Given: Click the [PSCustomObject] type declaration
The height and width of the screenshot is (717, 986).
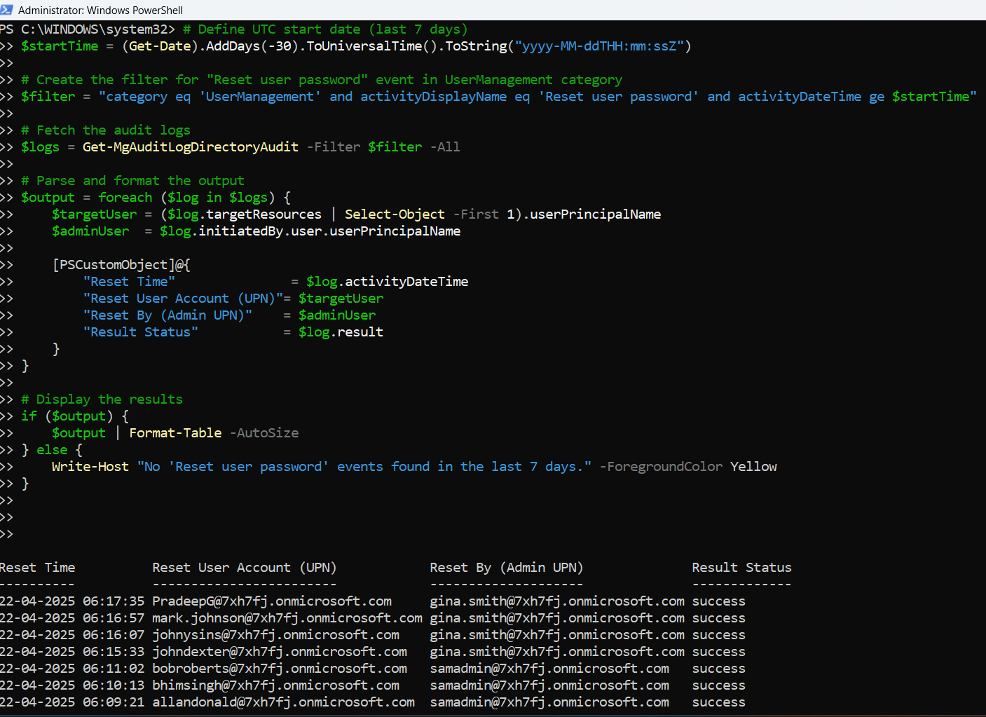Looking at the screenshot, I should 114,265.
